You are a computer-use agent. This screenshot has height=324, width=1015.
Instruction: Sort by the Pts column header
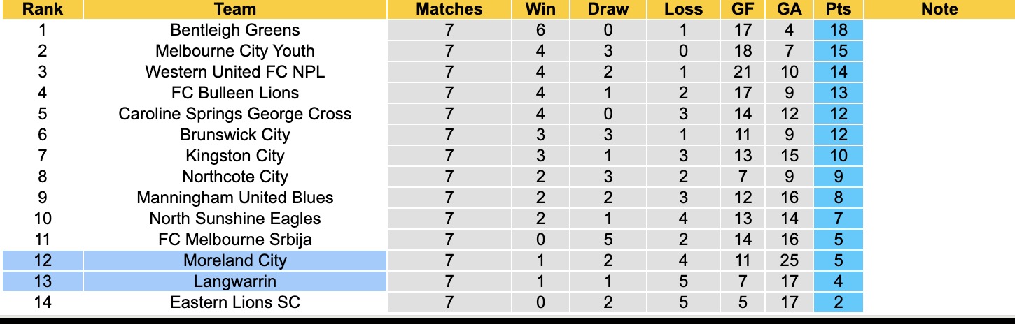839,9
